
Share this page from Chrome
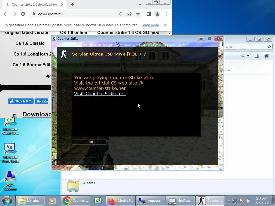coord(129,14)
